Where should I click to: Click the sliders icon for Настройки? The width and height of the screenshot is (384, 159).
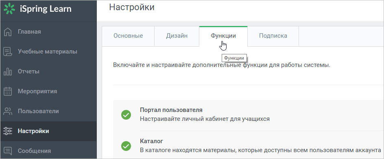(8, 131)
